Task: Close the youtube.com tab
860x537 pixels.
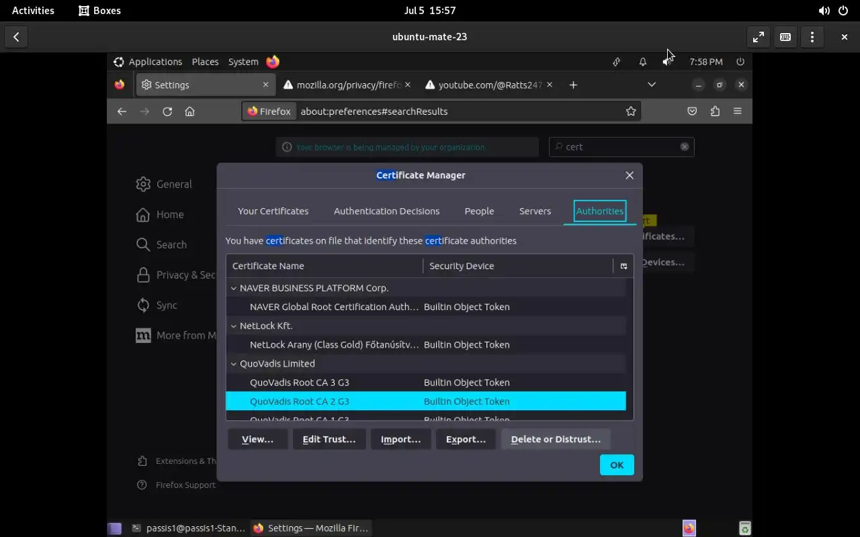Action: [x=550, y=85]
